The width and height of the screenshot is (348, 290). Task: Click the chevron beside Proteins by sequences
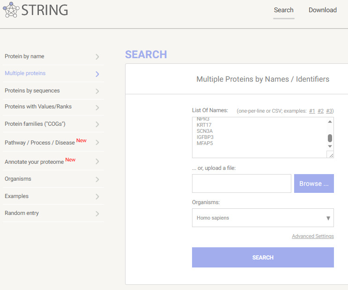coord(97,91)
